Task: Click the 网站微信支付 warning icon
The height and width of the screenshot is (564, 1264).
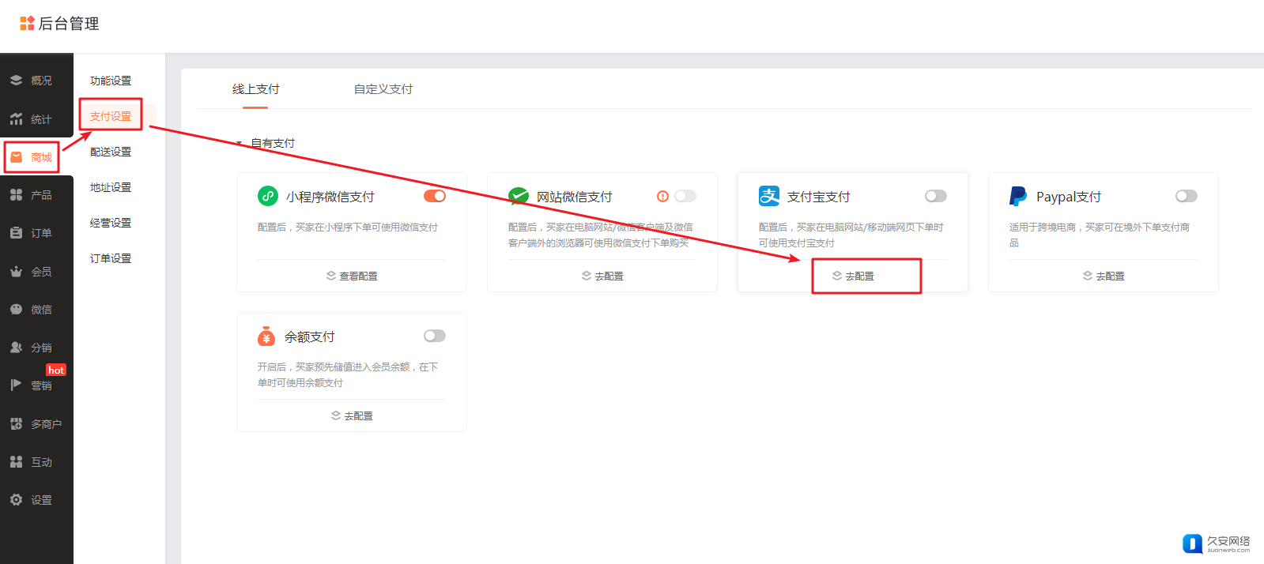Action: click(x=662, y=196)
